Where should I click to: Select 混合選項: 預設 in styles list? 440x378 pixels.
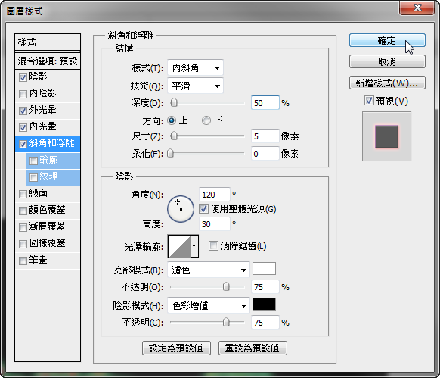click(x=48, y=61)
